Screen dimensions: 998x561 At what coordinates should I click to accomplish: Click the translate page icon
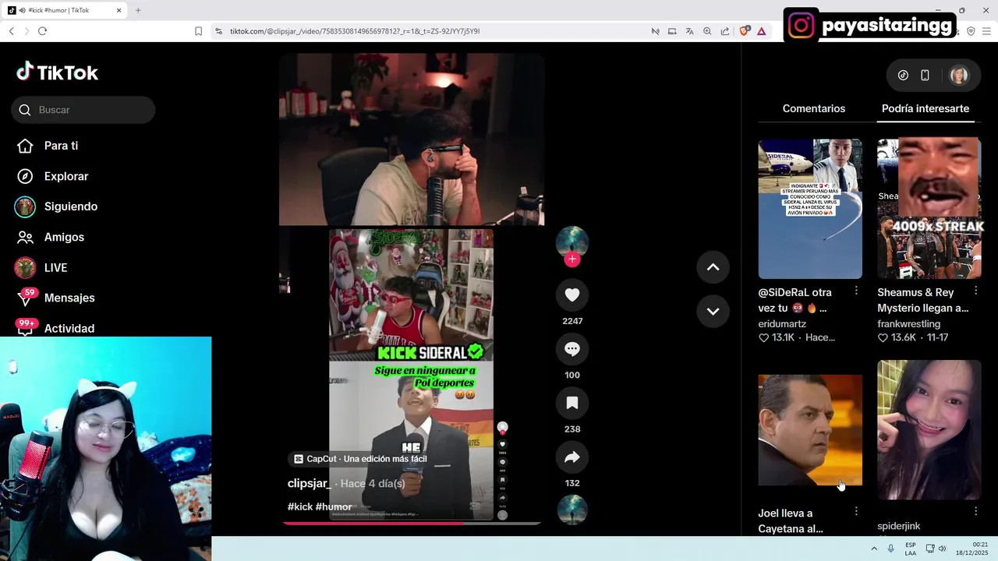tap(689, 31)
